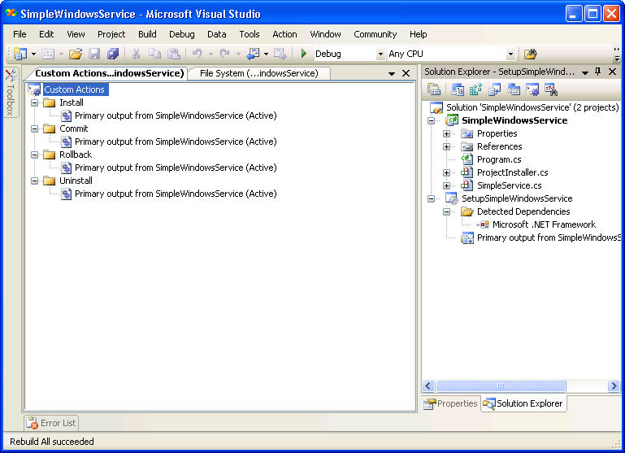The height and width of the screenshot is (453, 625).
Task: Select Program.cs in Solution Explorer
Action: coord(499,159)
